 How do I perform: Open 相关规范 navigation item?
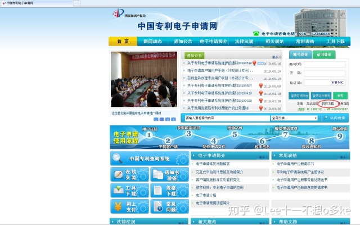pyautogui.click(x=274, y=41)
